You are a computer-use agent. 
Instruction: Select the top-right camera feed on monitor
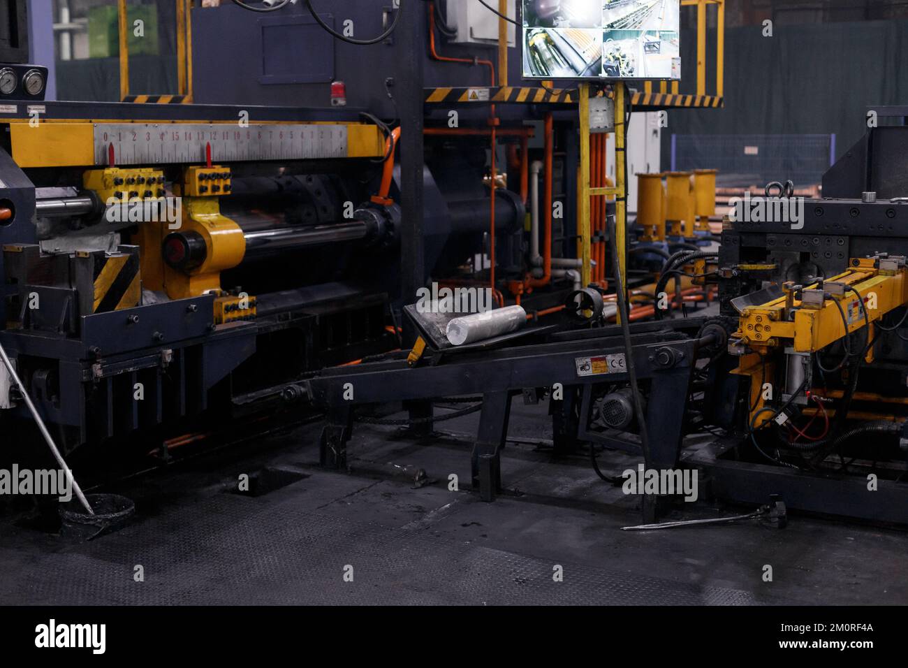[639, 14]
